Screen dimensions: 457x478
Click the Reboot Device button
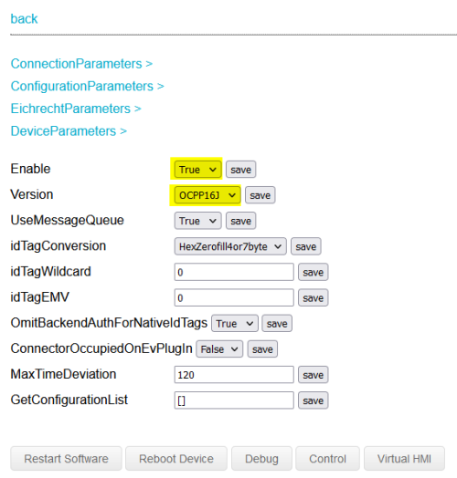pos(176,459)
